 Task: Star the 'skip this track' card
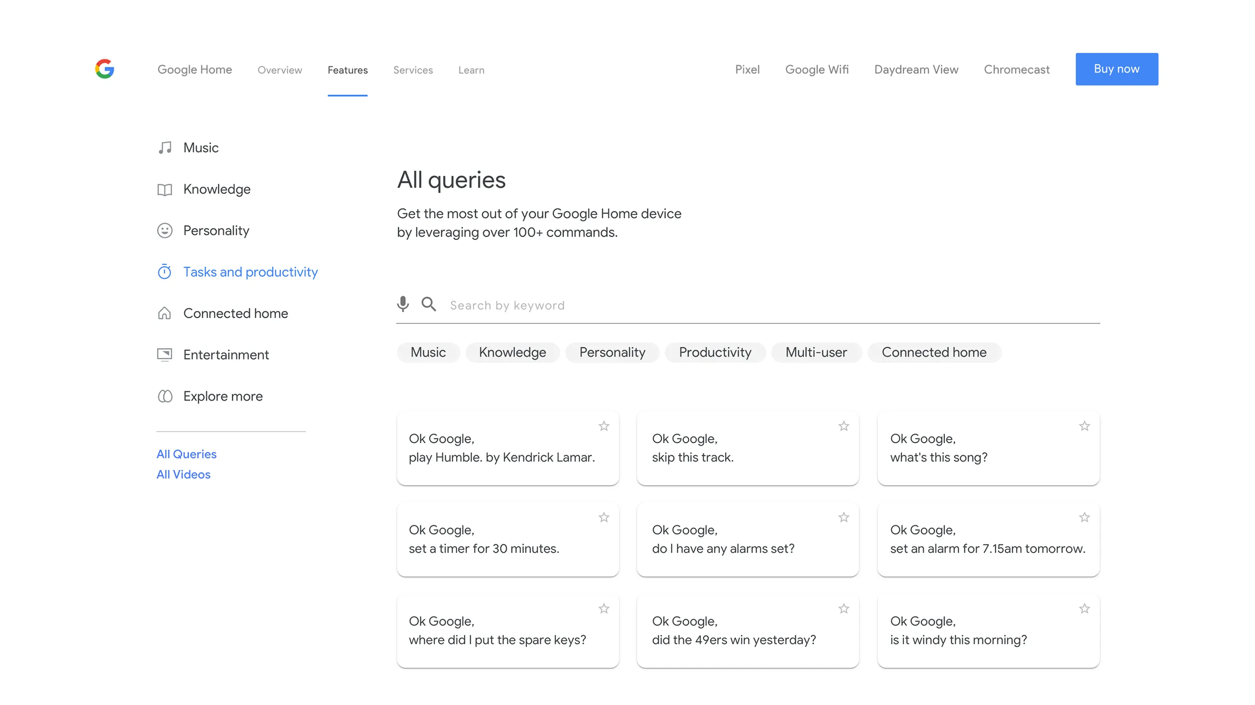[844, 426]
